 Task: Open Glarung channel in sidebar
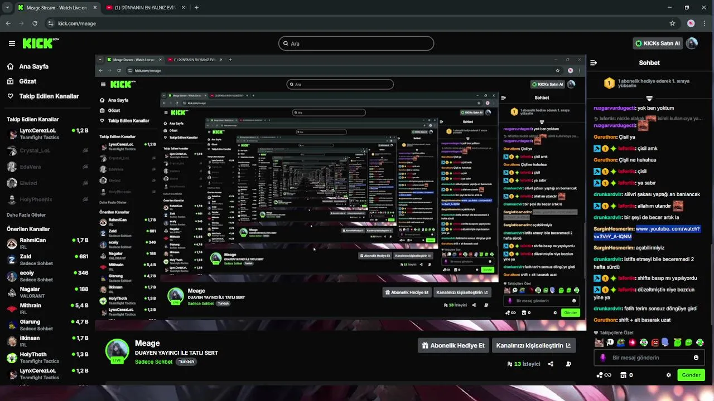click(x=47, y=325)
